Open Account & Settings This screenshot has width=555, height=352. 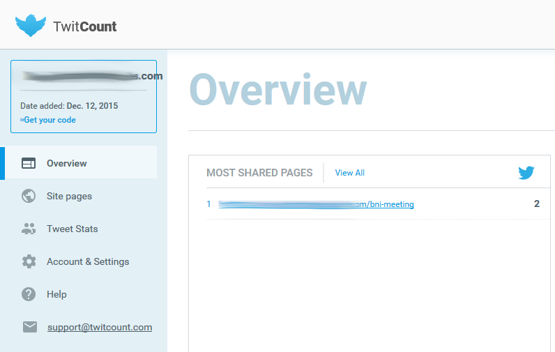pyautogui.click(x=88, y=262)
